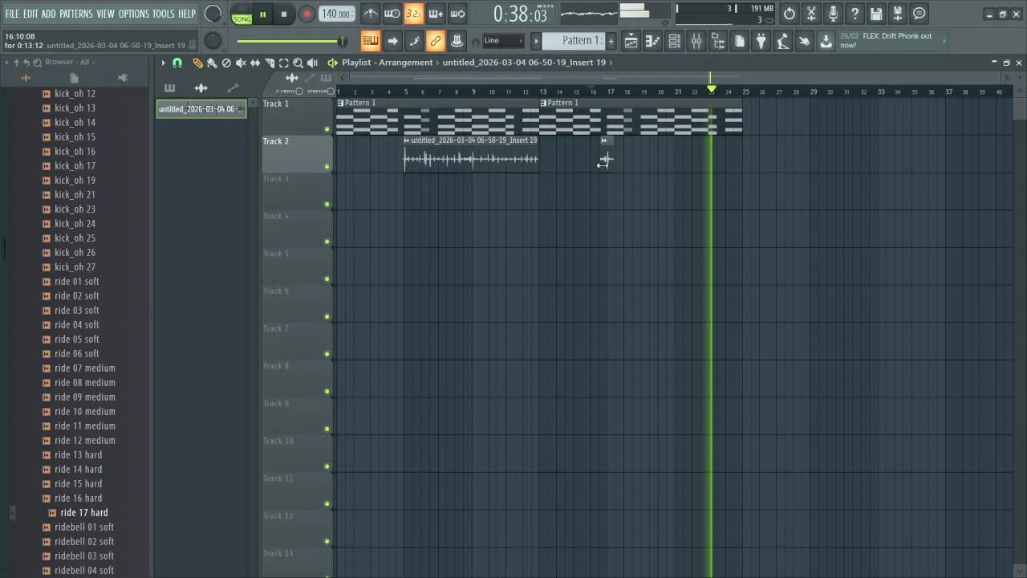This screenshot has width=1027, height=578.
Task: Select the ride 17 hard sample
Action: pos(84,512)
